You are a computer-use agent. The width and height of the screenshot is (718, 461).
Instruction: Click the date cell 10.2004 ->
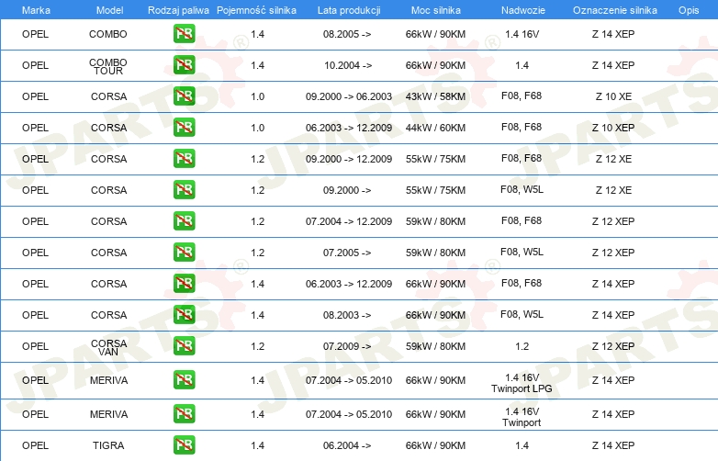tap(348, 65)
